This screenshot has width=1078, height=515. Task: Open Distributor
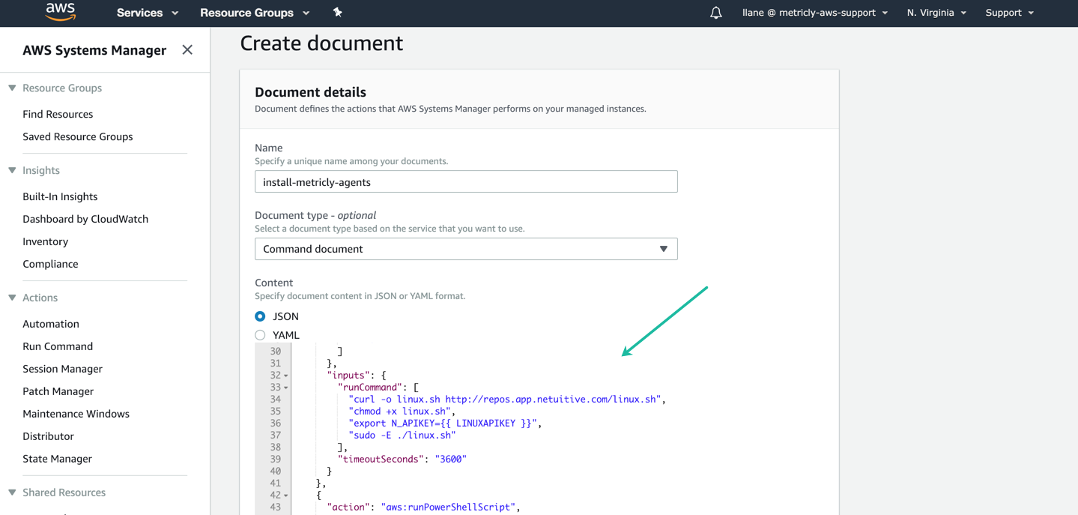pos(48,436)
